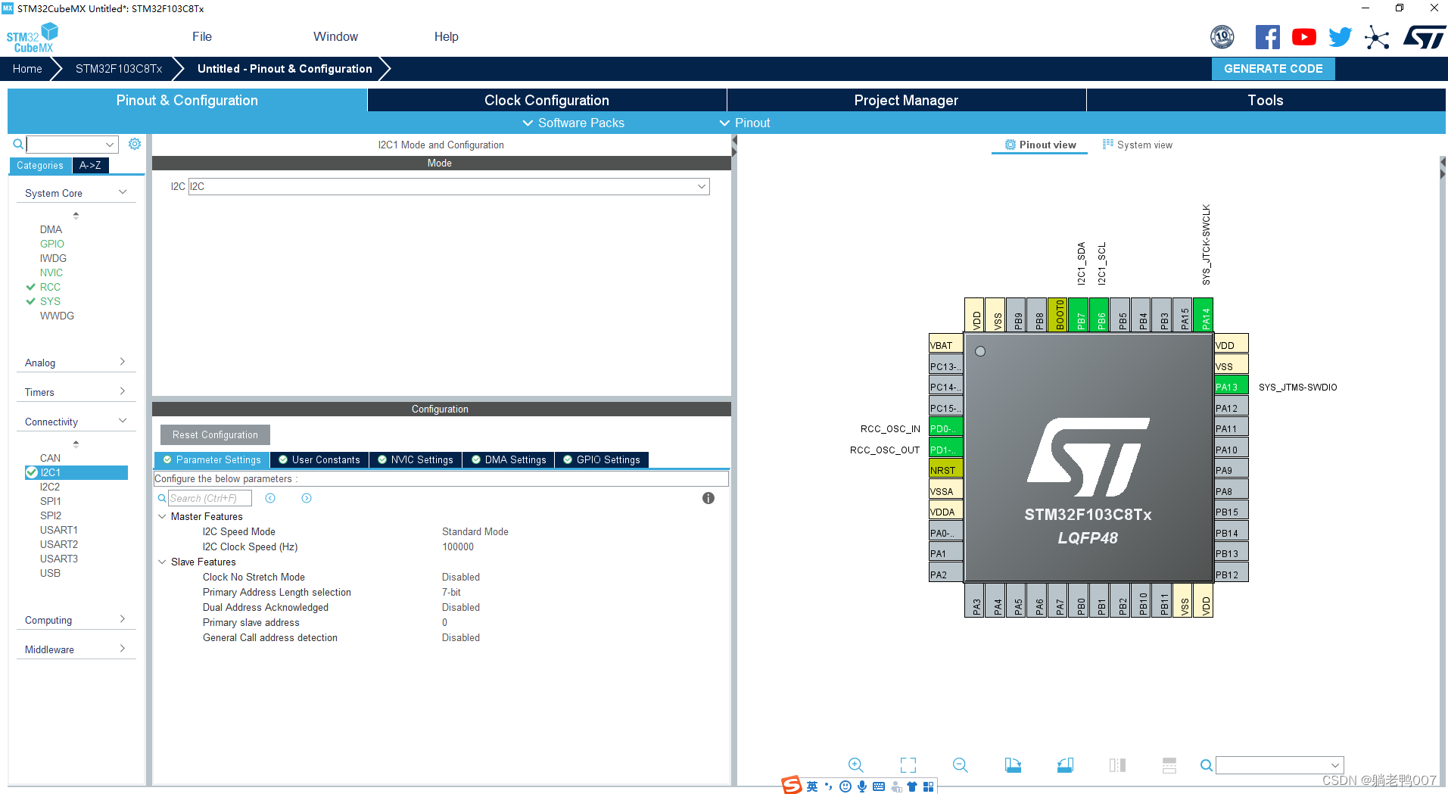Viewport: 1448px width, 794px height.
Task: Click the ST community network icon
Action: pos(1377,37)
